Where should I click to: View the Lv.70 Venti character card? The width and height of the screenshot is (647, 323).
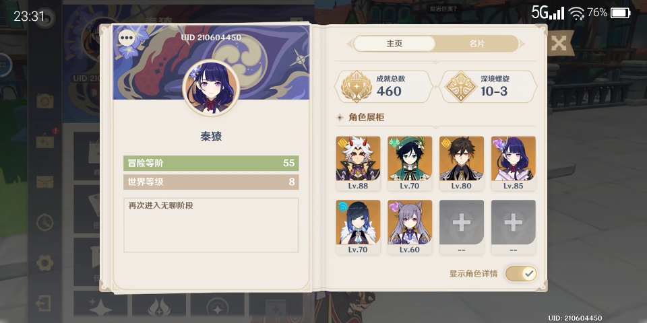pos(410,164)
